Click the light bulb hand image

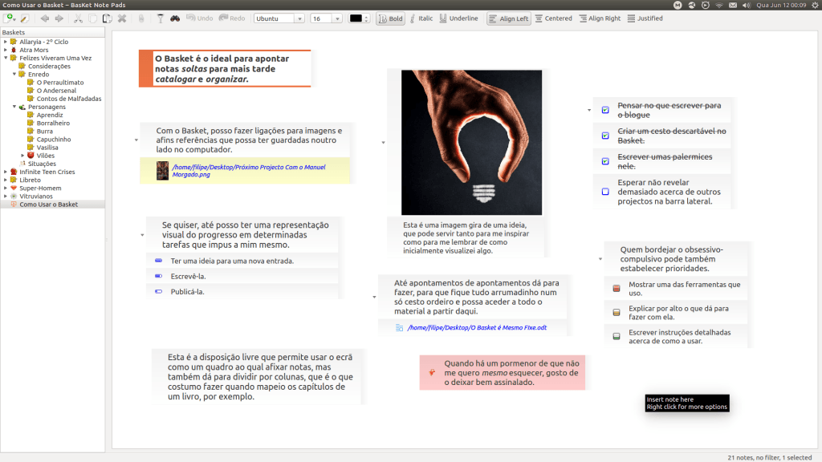point(472,143)
